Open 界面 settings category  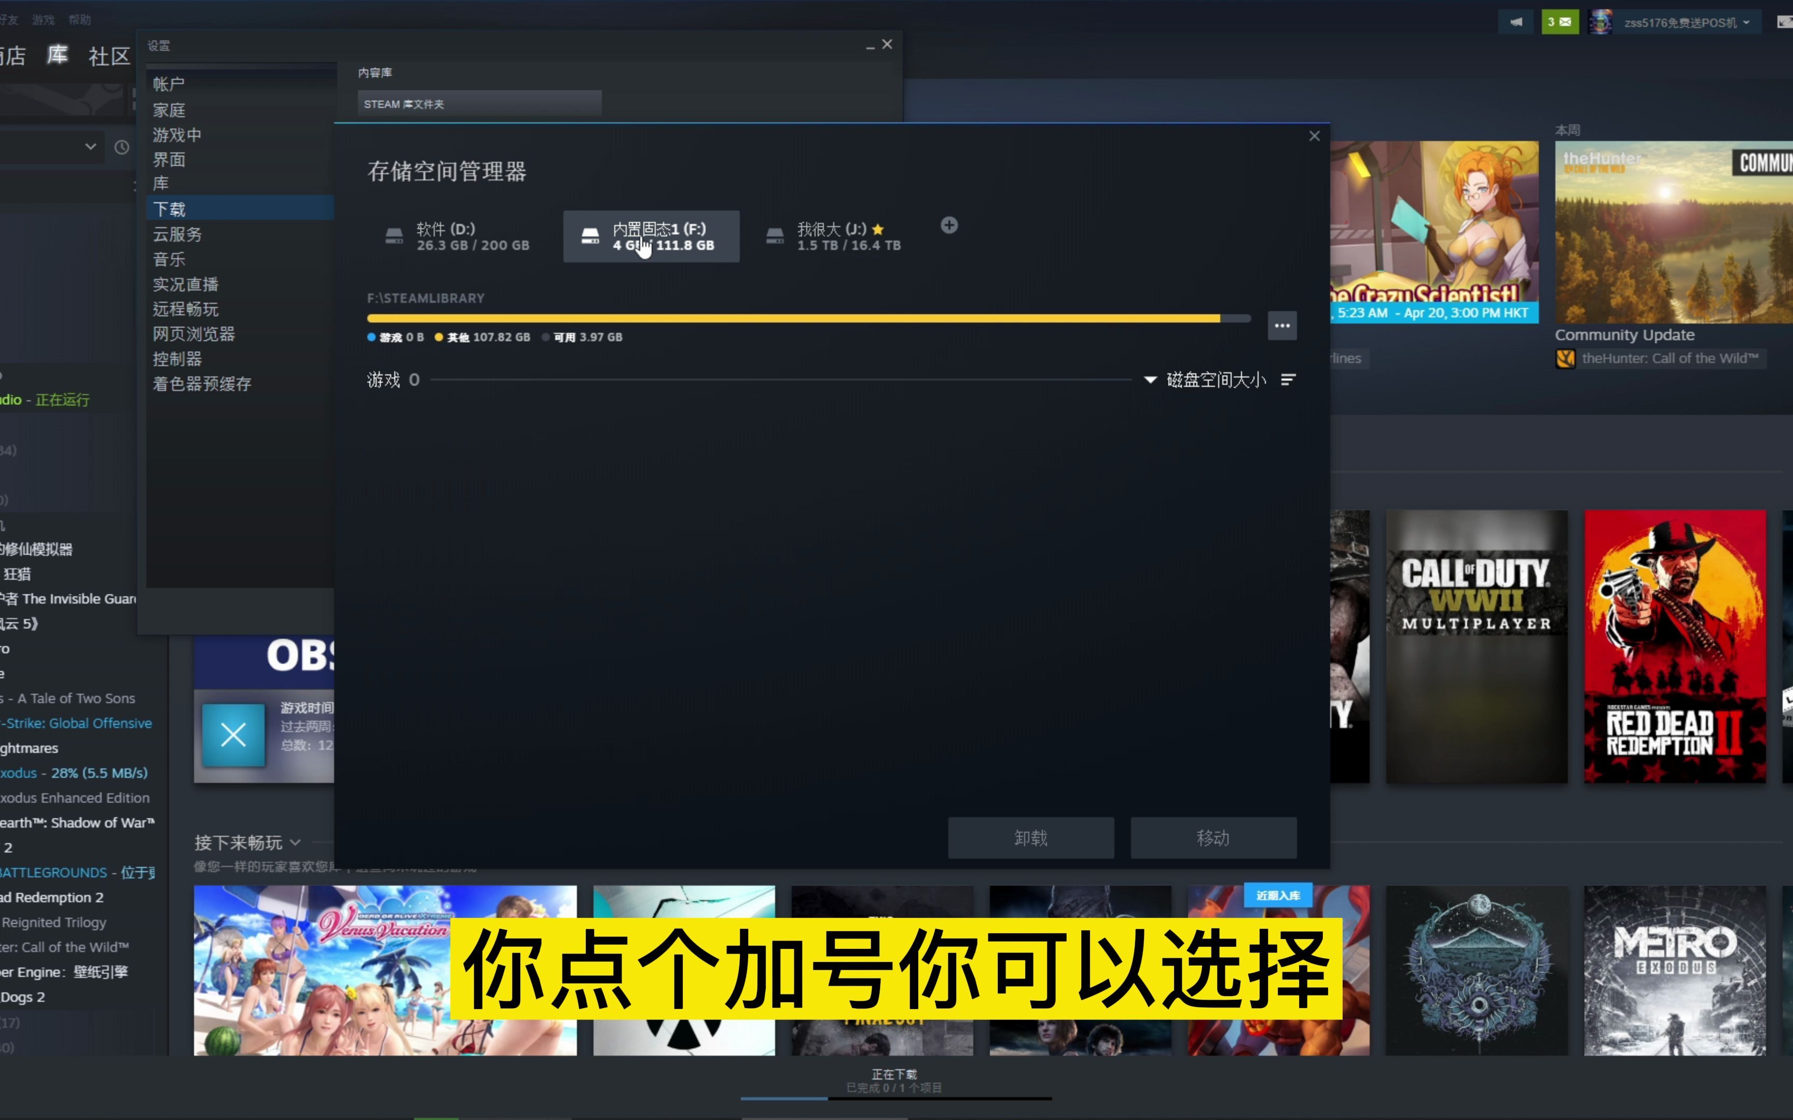241,159
